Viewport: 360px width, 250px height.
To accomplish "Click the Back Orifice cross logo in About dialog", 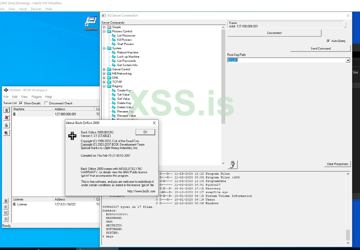I will point(72,136).
